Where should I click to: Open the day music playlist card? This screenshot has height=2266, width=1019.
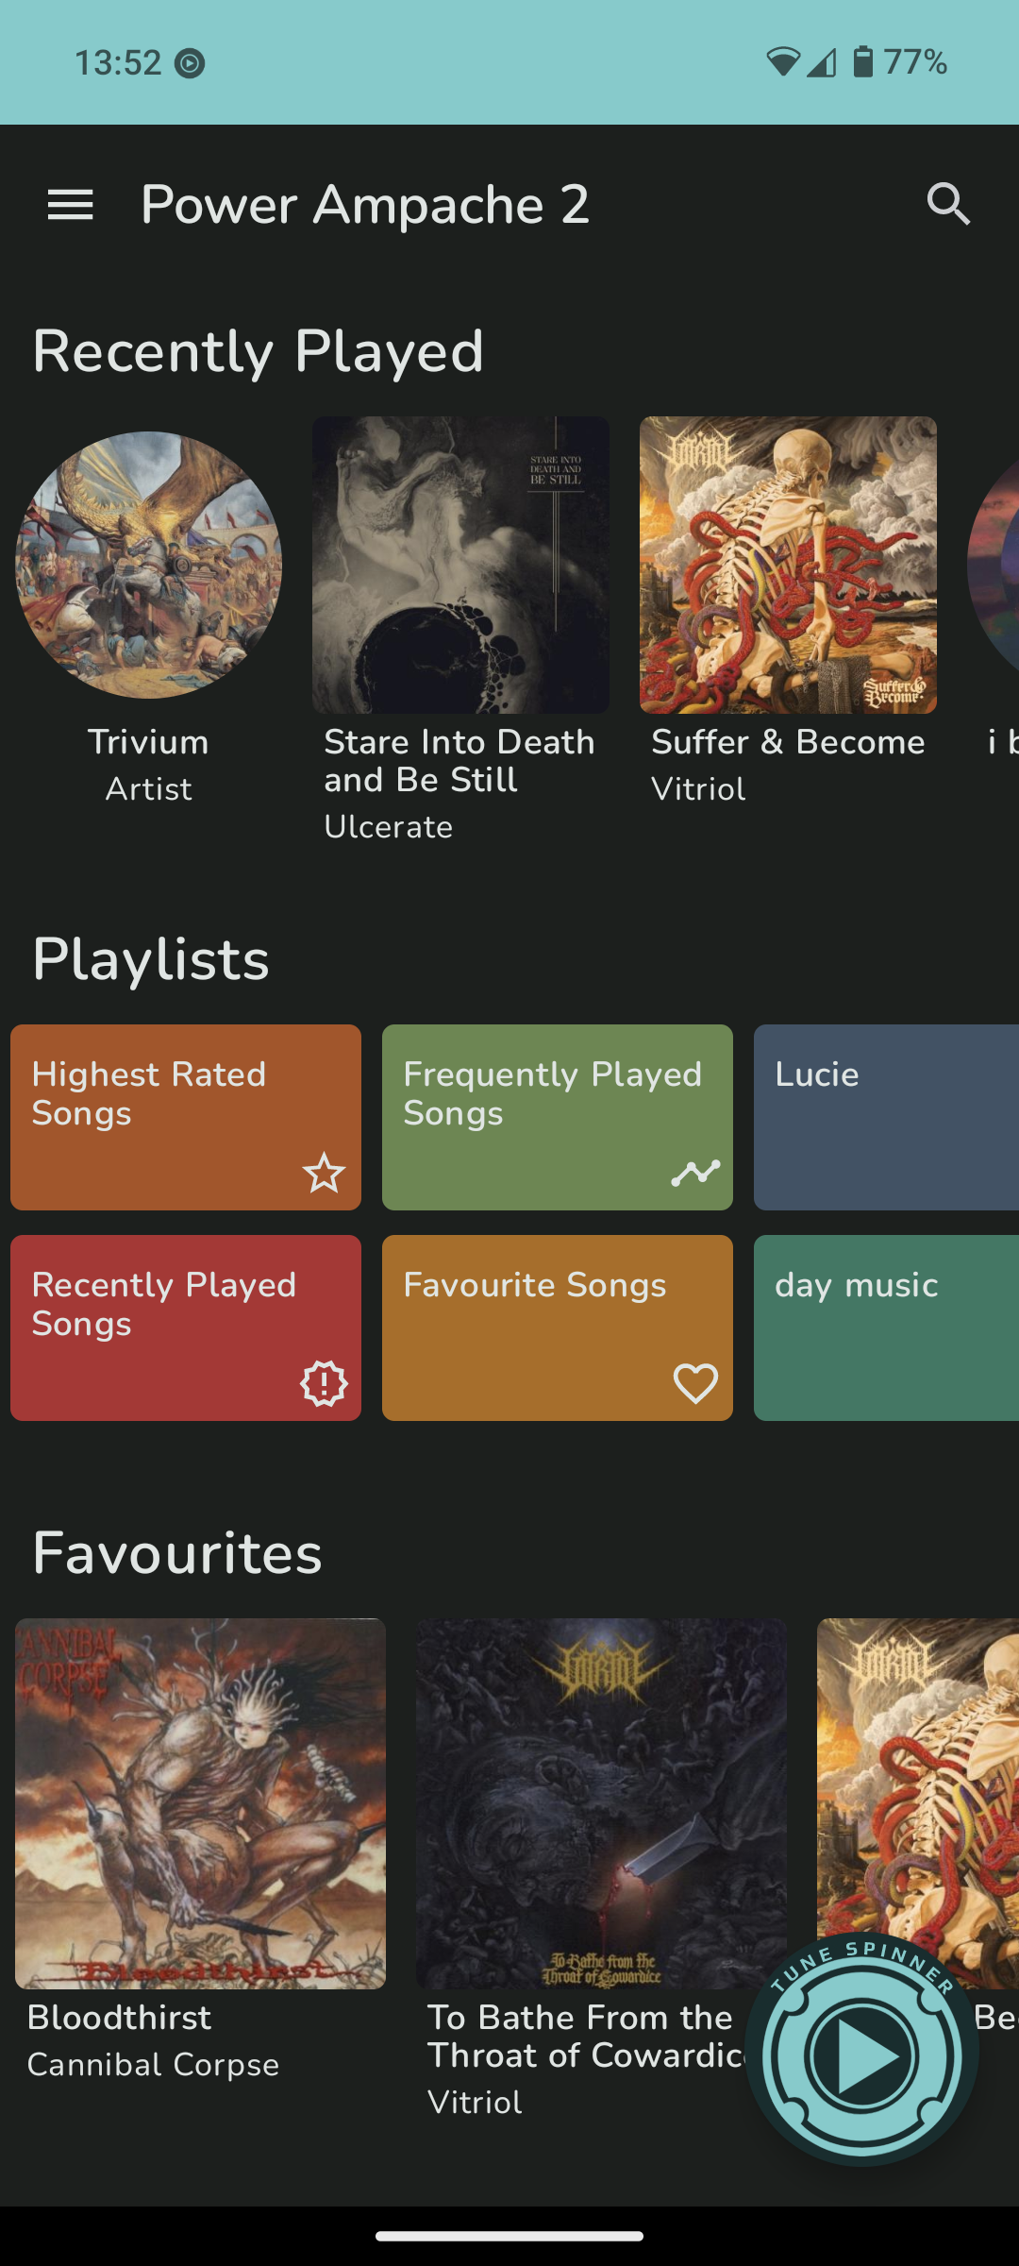(x=886, y=1327)
